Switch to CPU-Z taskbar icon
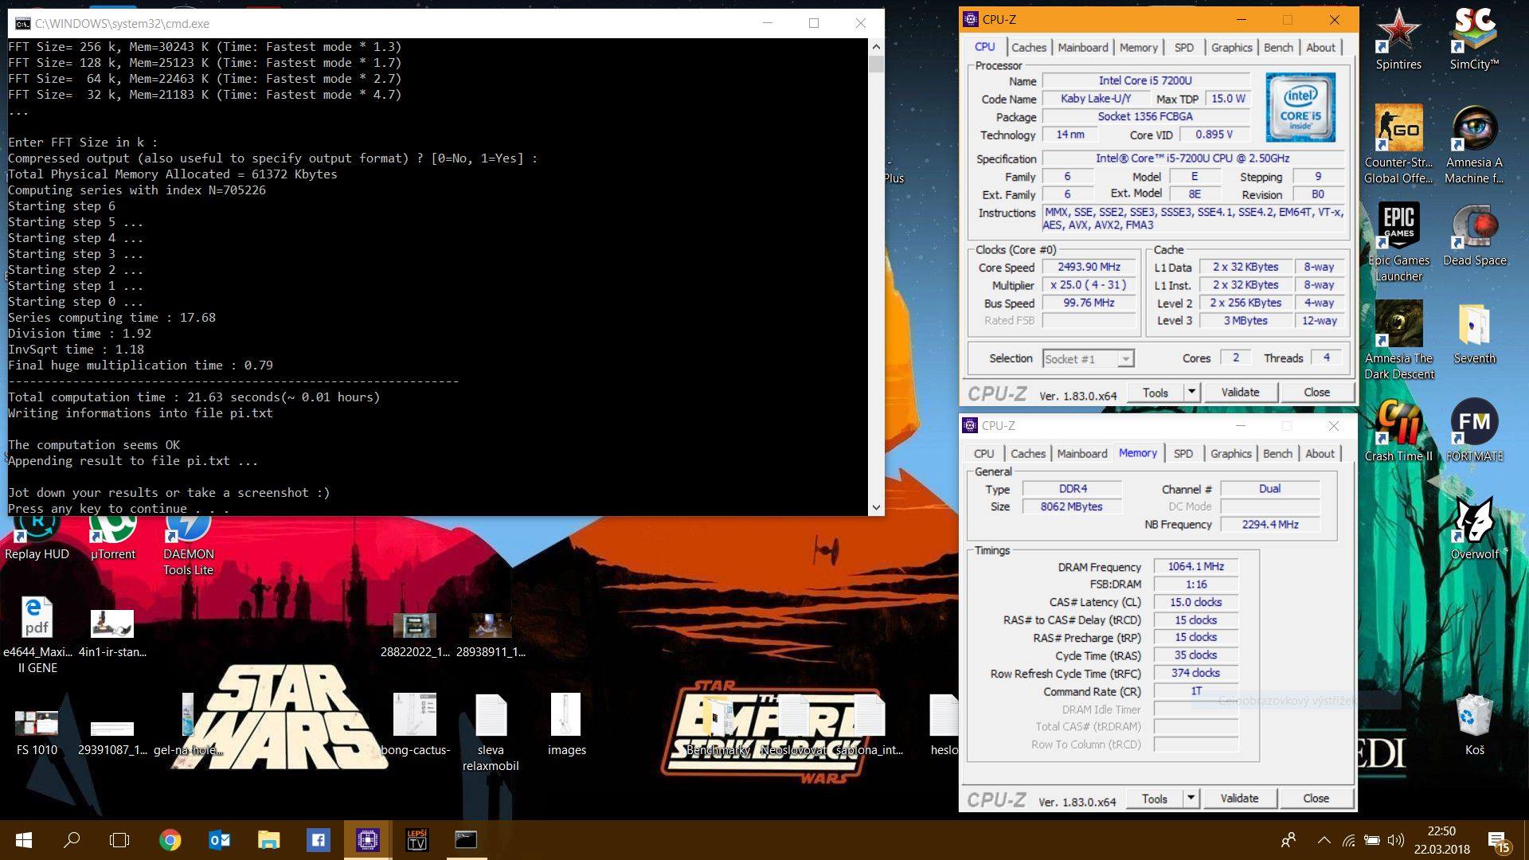 pyautogui.click(x=367, y=840)
